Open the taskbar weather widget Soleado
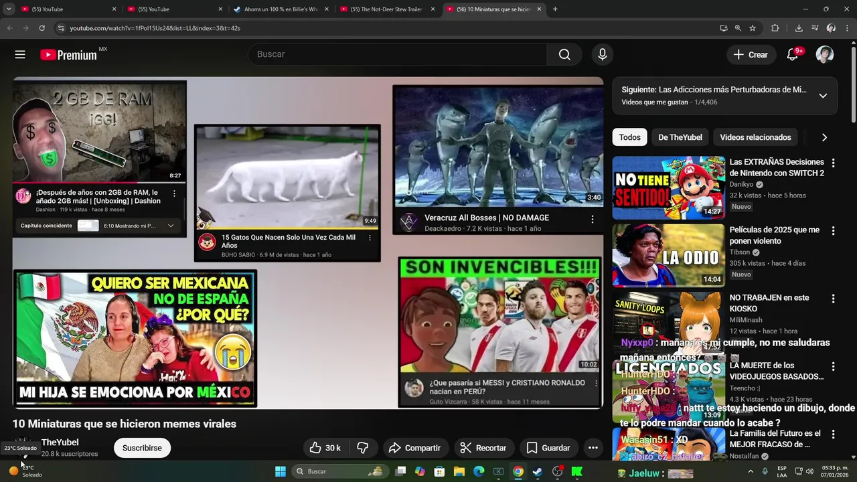 pos(25,471)
